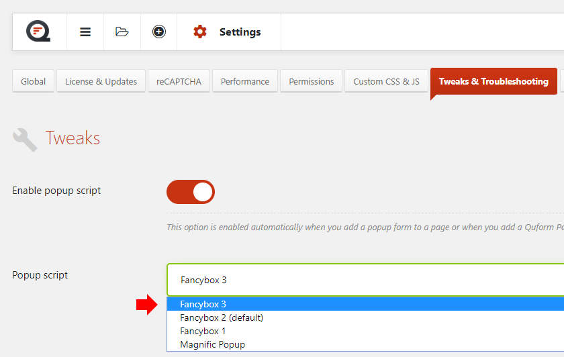The height and width of the screenshot is (357, 564).
Task: Choose Fancybox 2 (default) option
Action: click(x=365, y=317)
